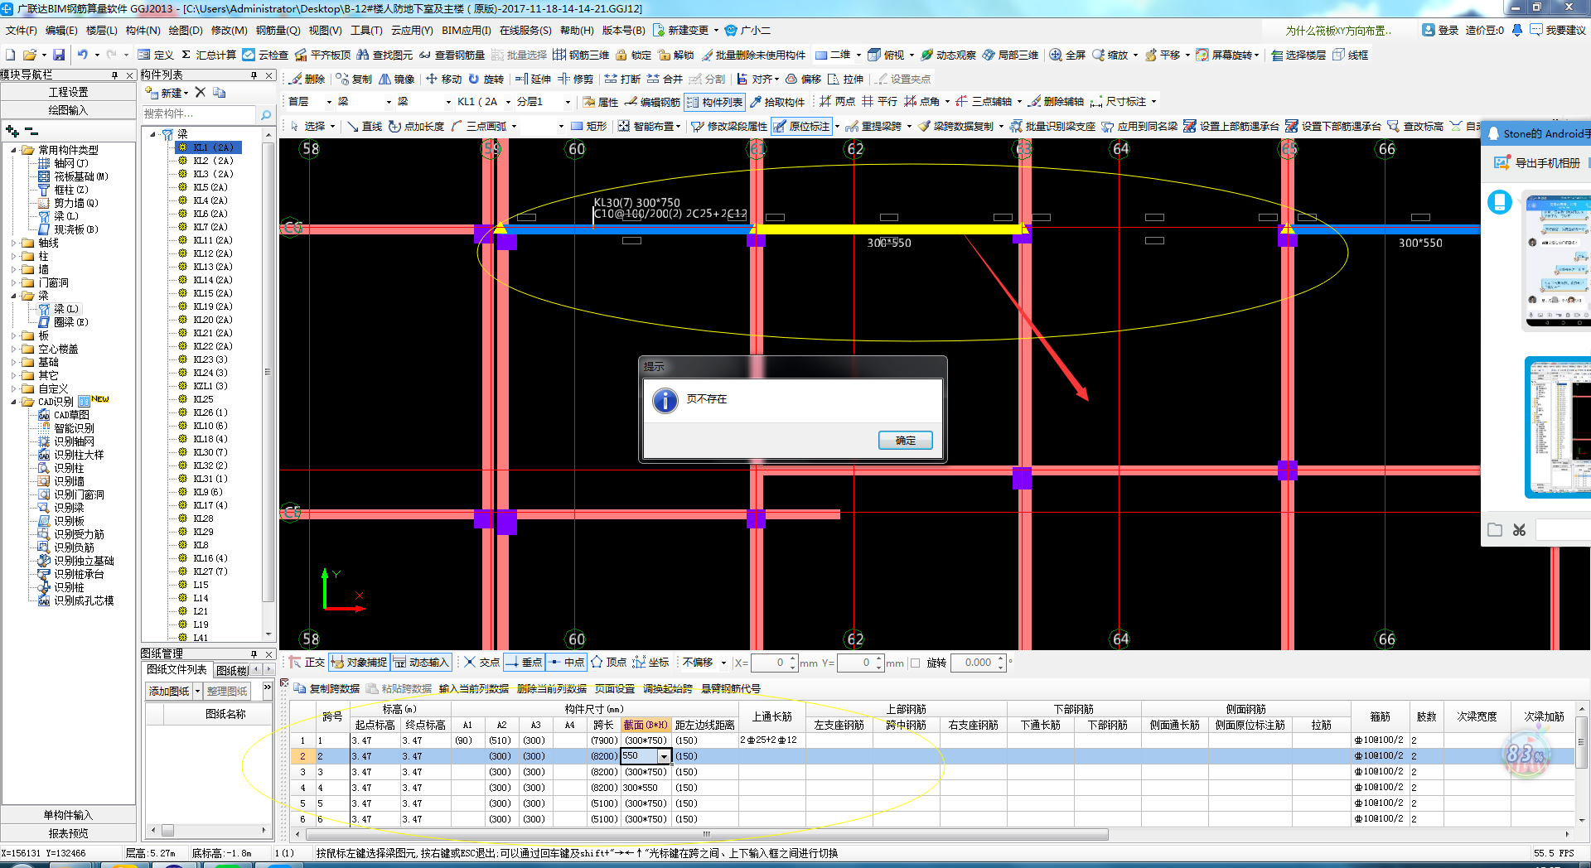Click 复制跨数据 in beam table toolbar
The width and height of the screenshot is (1591, 868).
click(x=326, y=688)
